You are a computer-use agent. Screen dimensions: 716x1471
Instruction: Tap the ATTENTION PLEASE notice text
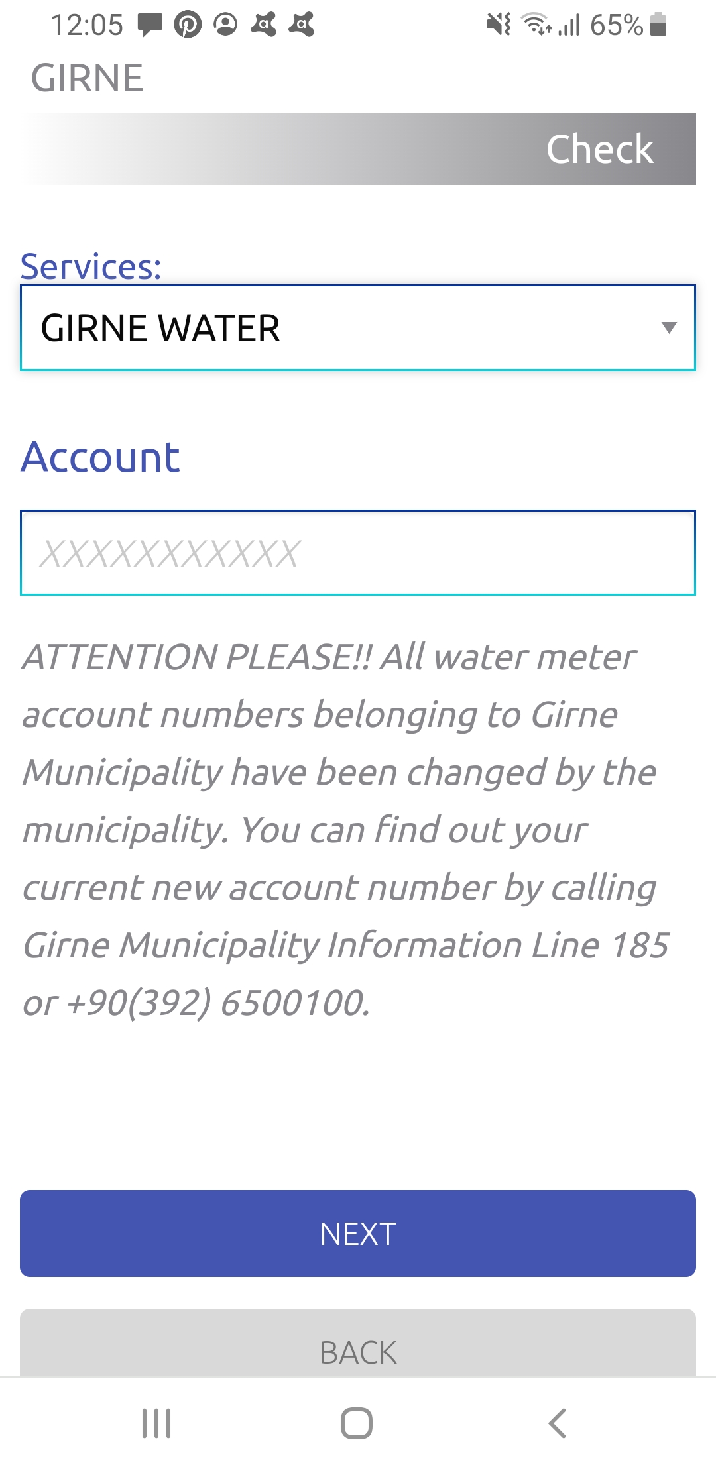[345, 828]
